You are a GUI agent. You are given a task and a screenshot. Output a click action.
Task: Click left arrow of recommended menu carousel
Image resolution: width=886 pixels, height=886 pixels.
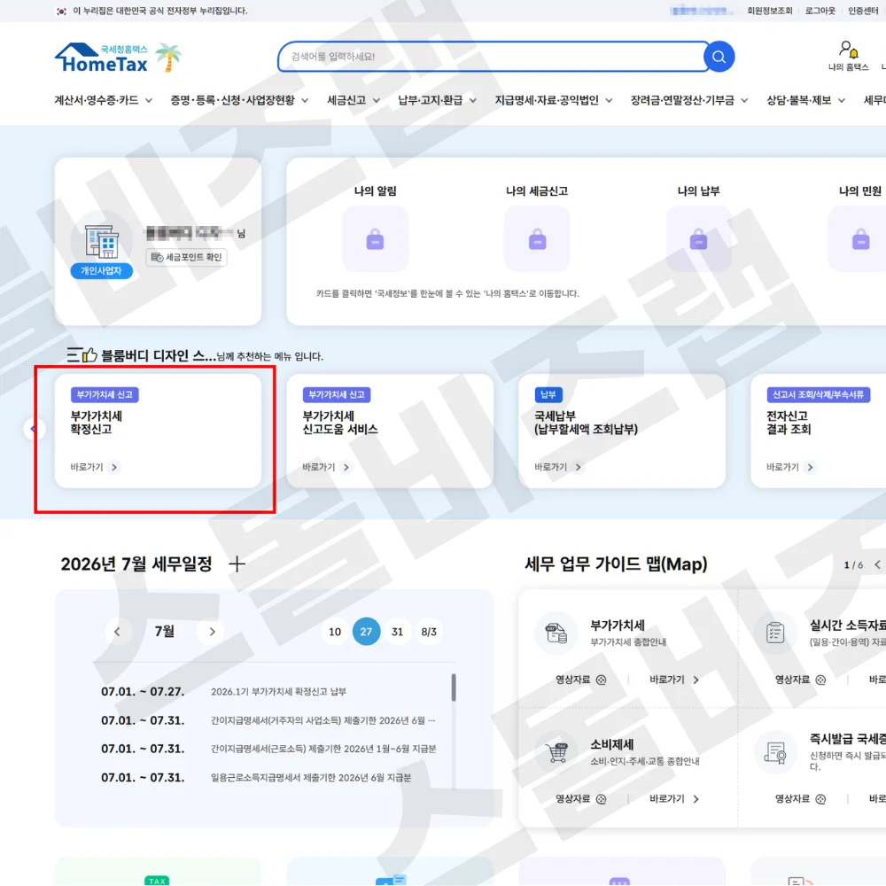pyautogui.click(x=33, y=430)
